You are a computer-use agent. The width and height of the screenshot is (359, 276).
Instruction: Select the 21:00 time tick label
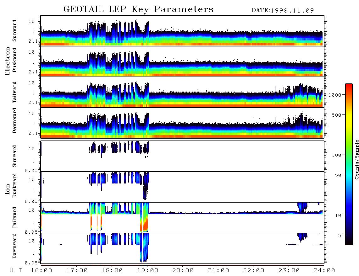tap(218, 270)
